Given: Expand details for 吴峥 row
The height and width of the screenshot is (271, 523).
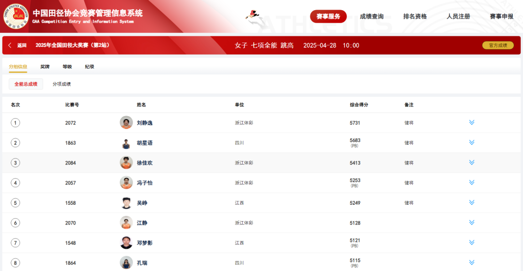Looking at the screenshot, I should pyautogui.click(x=472, y=202).
